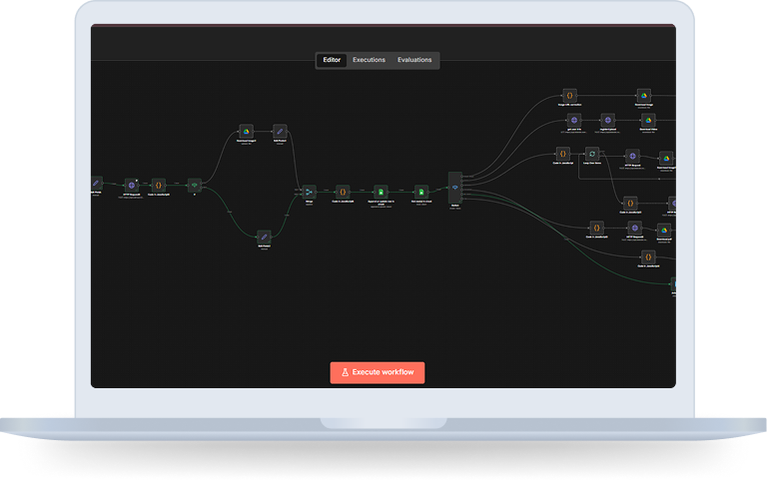Switch to the Editor tab
Screen dimensions: 767x483
332,60
